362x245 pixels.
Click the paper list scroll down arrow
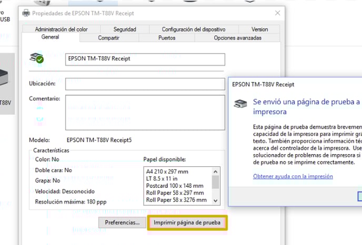pos(215,200)
